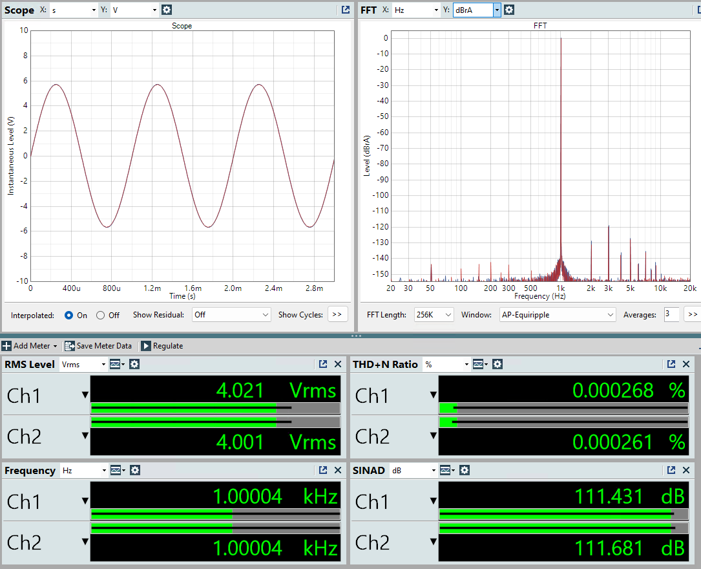Select Interpolated On radio button
Screen dimensions: 701x569
(x=68, y=316)
